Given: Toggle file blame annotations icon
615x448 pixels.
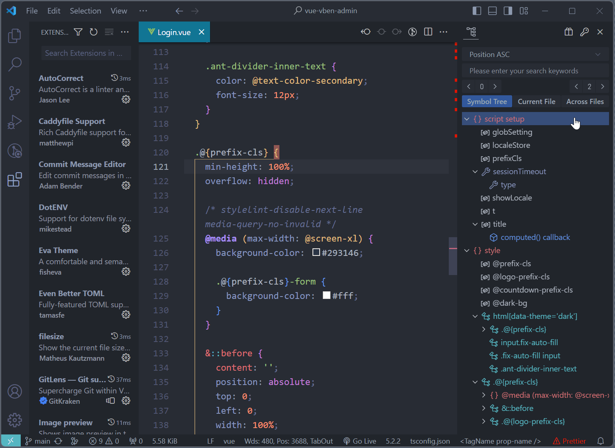Looking at the screenshot, I should click(x=413, y=32).
